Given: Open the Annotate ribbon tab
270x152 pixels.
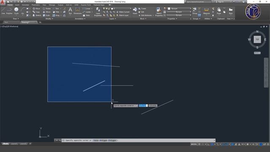Looking at the screenshot, I should (x=25, y=5).
